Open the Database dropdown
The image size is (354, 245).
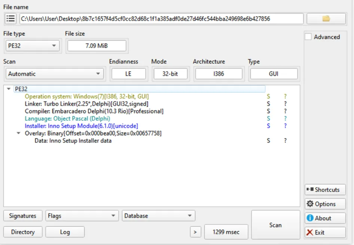[158, 216]
